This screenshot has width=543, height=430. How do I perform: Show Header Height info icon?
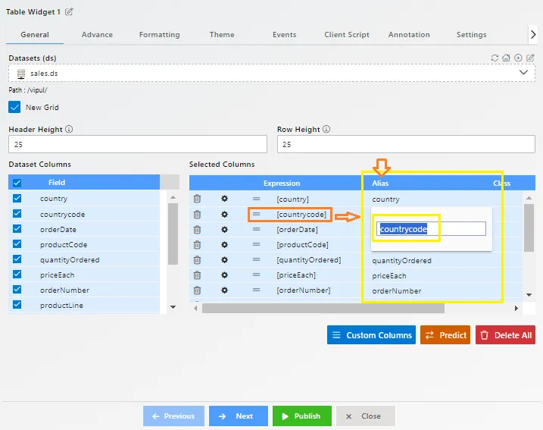69,130
